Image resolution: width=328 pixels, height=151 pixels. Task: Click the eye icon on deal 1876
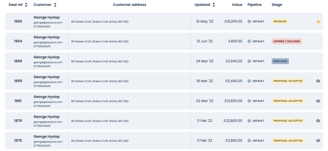[318, 121]
